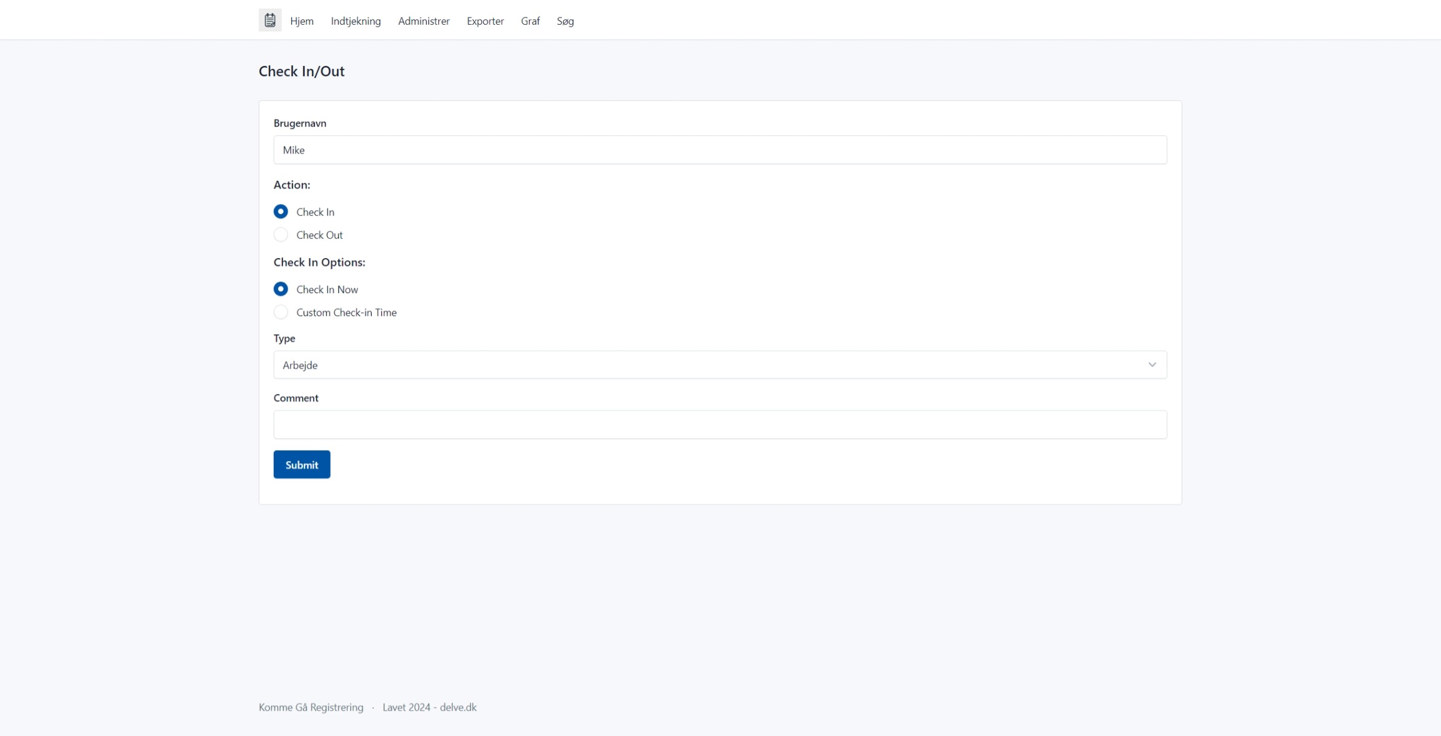1441x736 pixels.
Task: Click the Custom Check-in Time label
Action: (x=346, y=312)
